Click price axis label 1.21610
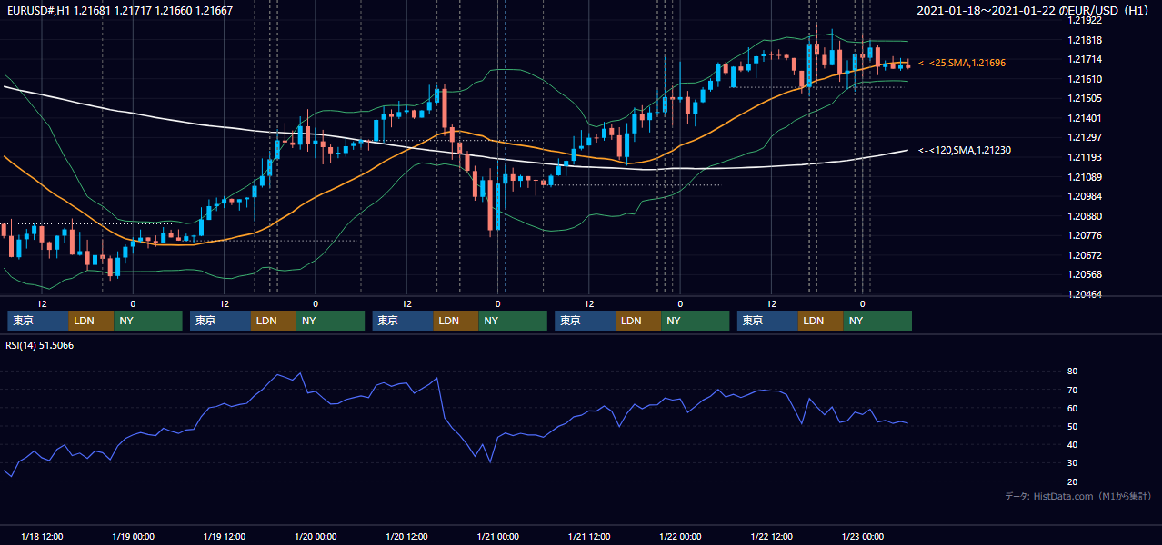Screen dimensions: 1162x545 click(1085, 79)
